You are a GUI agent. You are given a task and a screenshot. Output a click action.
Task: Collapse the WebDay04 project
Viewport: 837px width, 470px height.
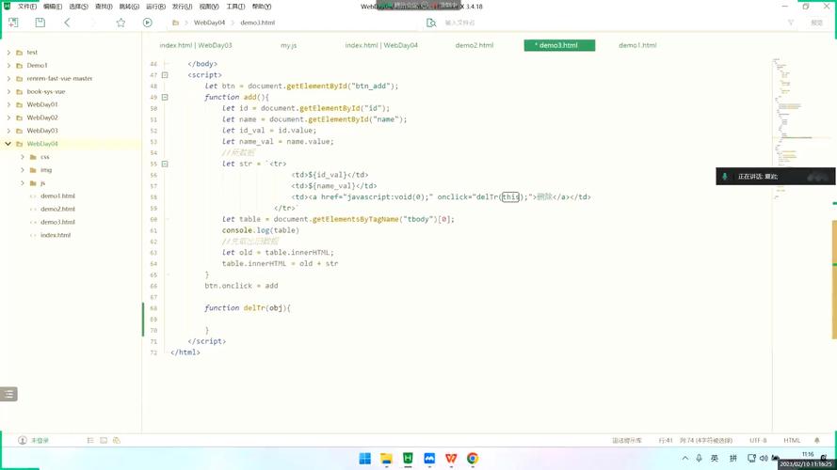point(8,144)
